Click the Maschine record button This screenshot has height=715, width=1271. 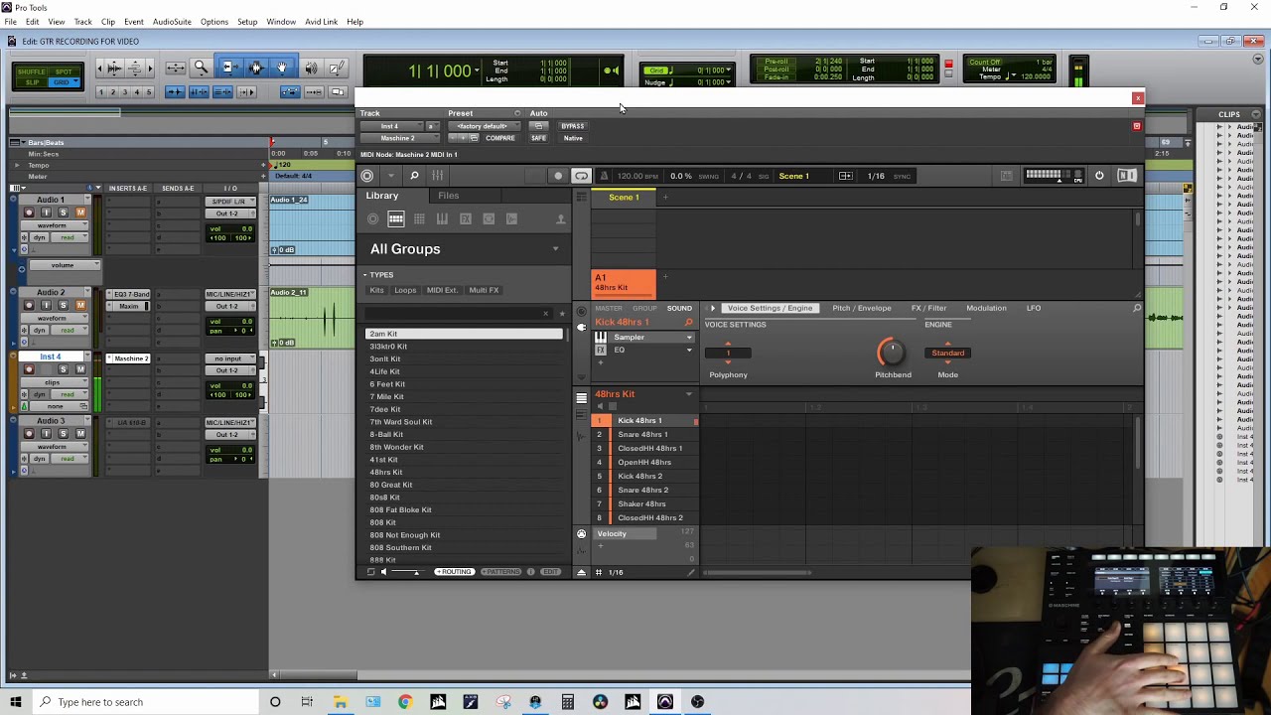(x=558, y=176)
